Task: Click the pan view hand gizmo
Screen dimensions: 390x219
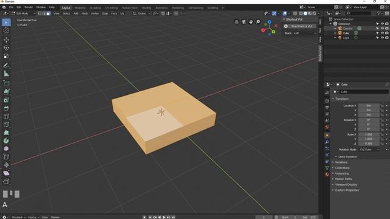Action: [250, 22]
